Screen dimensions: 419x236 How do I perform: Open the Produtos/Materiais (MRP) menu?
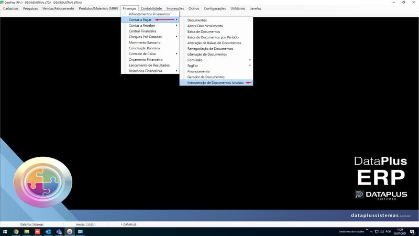tap(98, 8)
